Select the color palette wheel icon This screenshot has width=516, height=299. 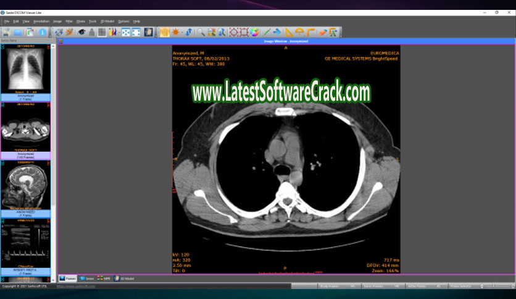coord(254,32)
